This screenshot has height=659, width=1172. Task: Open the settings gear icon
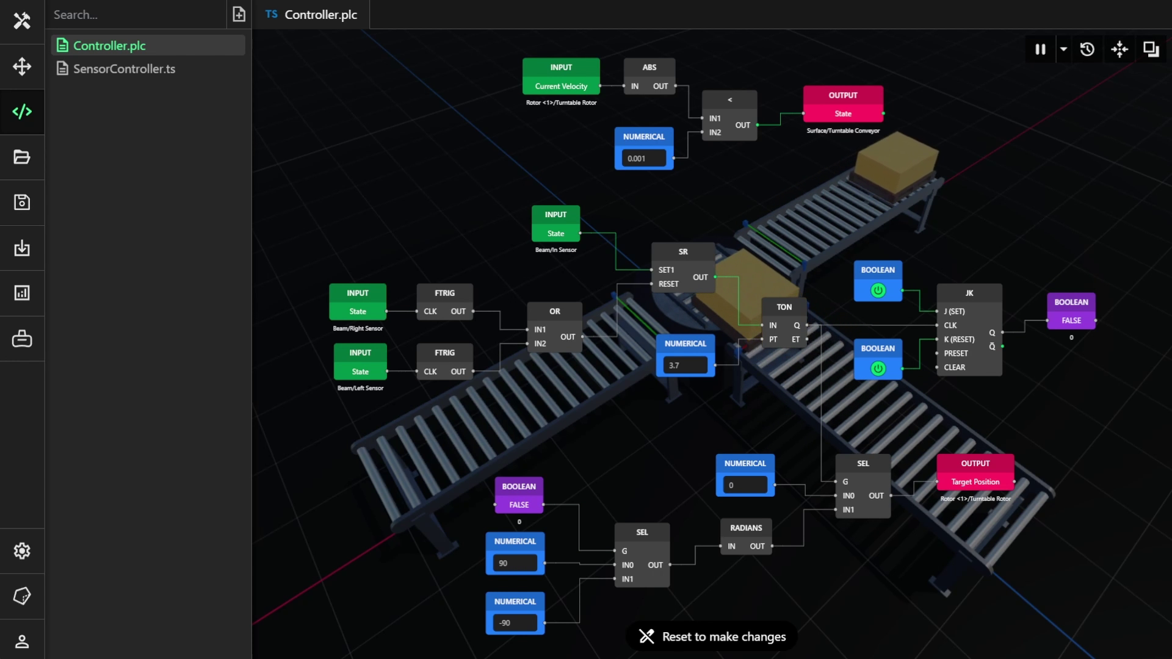pyautogui.click(x=22, y=551)
